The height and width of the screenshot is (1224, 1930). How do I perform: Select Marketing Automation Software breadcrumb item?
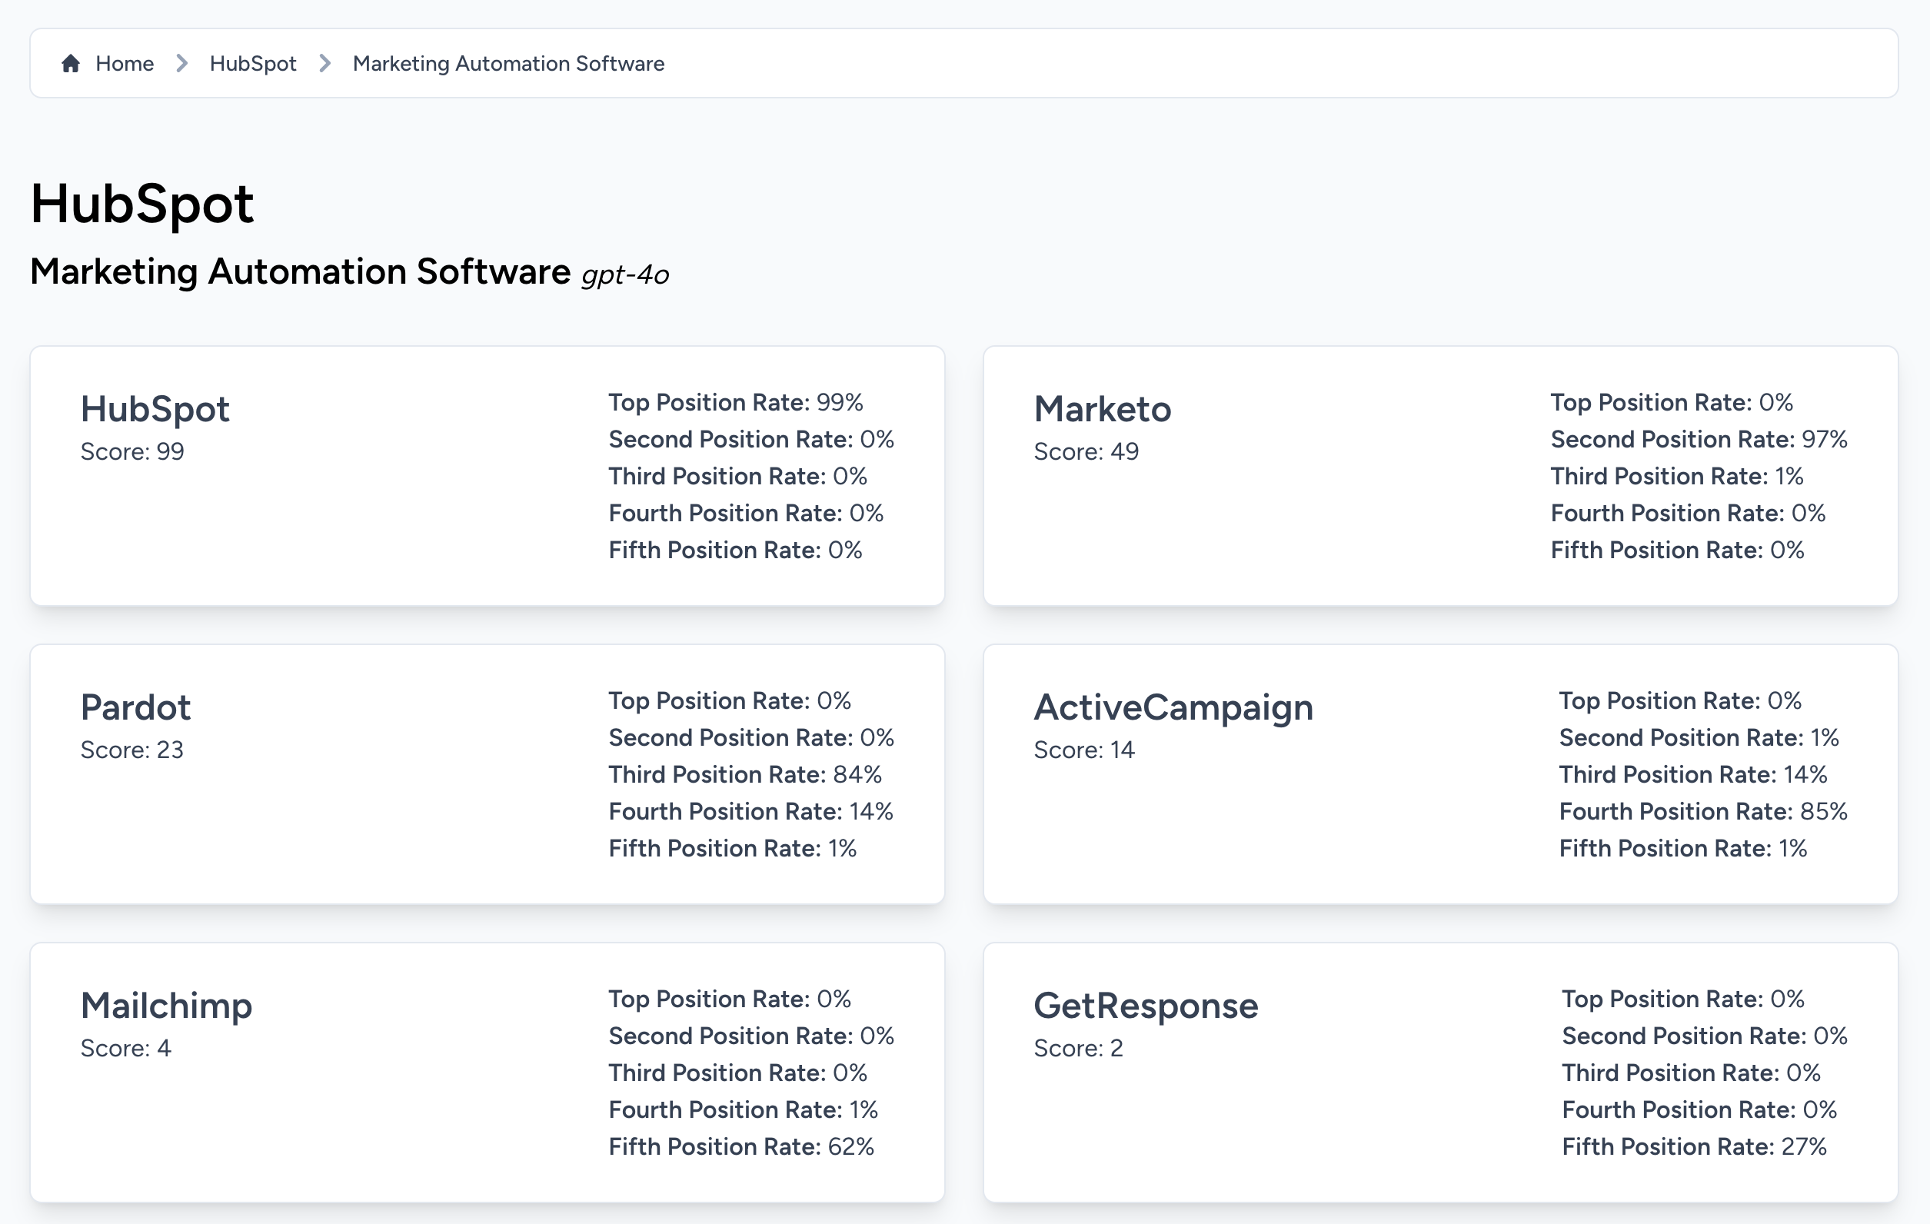pyautogui.click(x=508, y=63)
